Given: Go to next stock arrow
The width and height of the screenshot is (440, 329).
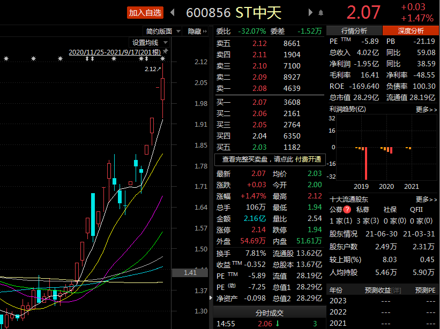Looking at the screenshot, I should [x=310, y=13].
